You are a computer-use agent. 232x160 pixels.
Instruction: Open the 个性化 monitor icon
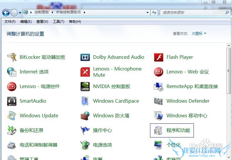tap(159, 145)
